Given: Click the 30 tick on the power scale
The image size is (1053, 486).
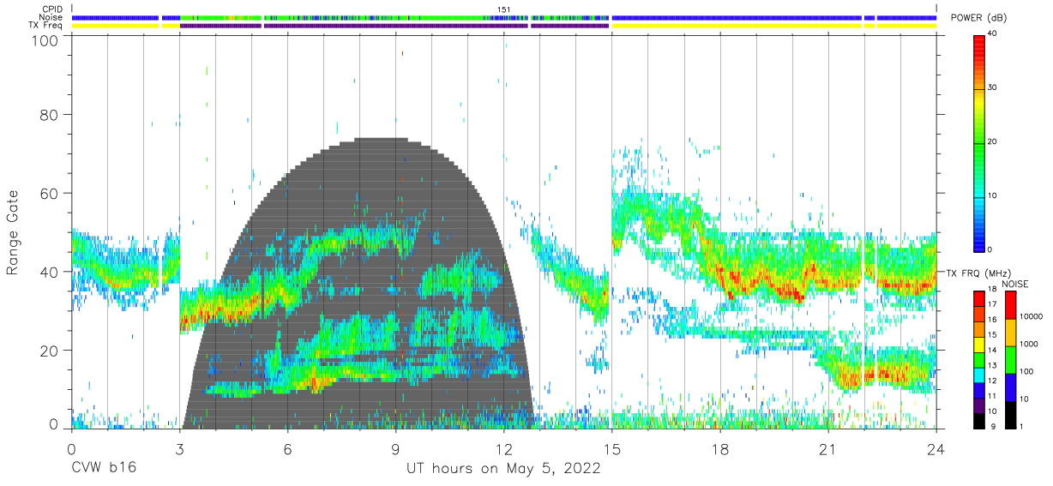Looking at the screenshot, I should pos(993,87).
